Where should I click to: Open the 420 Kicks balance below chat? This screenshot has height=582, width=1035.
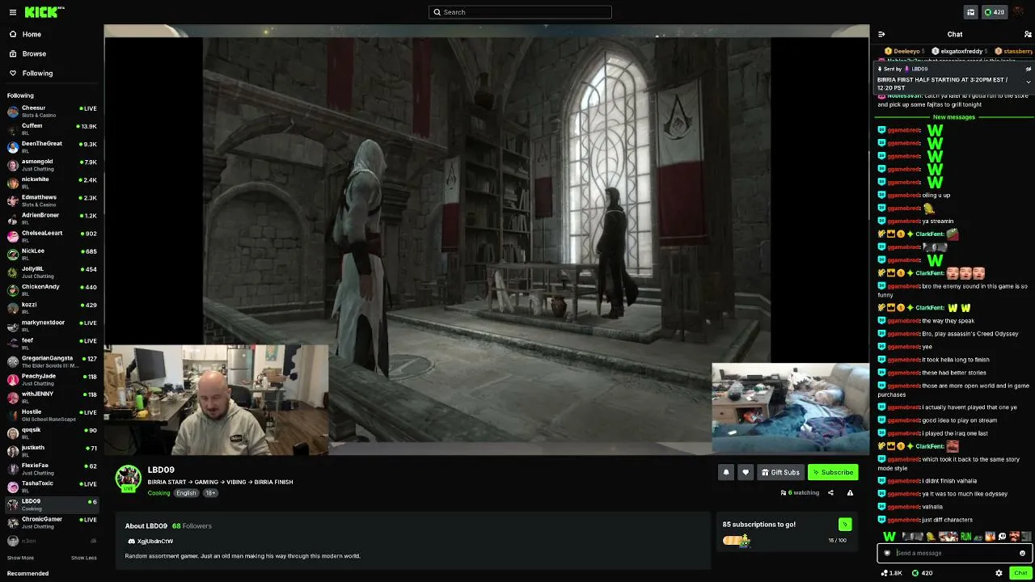coord(922,573)
